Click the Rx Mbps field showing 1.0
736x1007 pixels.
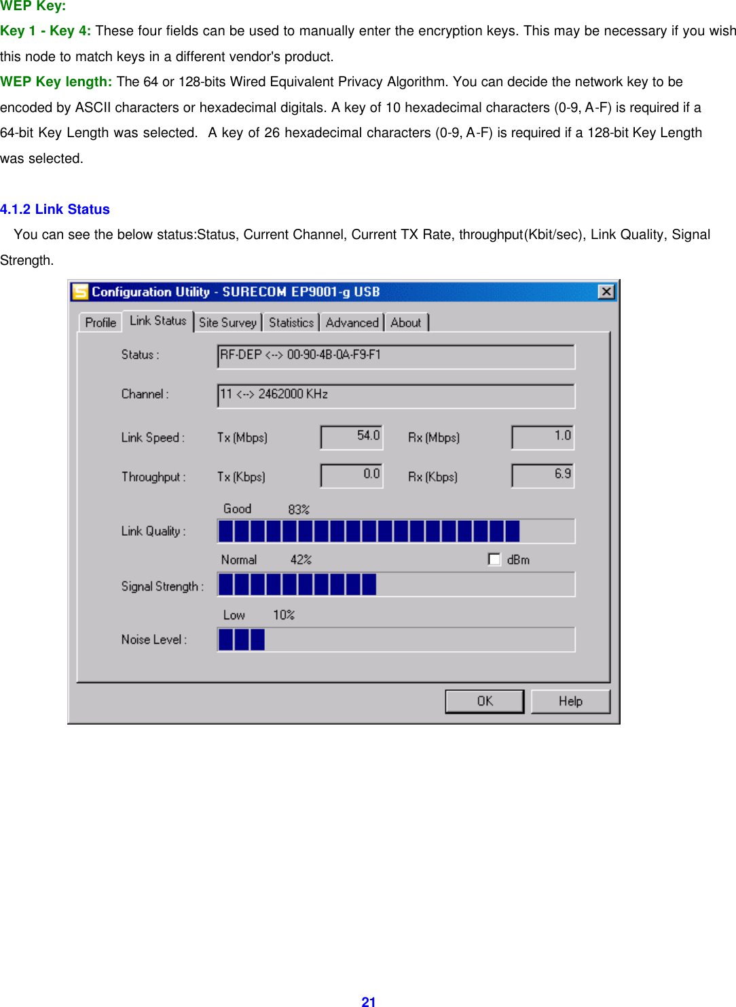(x=542, y=437)
